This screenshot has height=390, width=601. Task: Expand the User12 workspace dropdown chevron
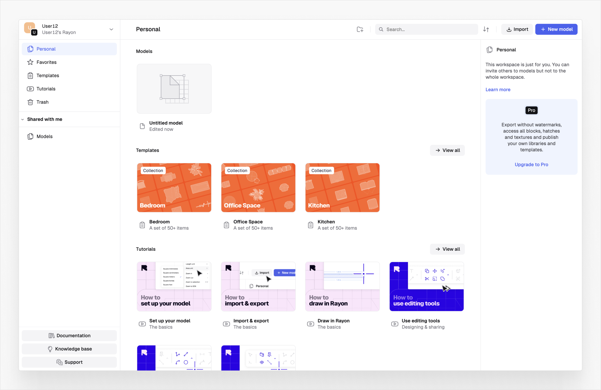point(111,29)
